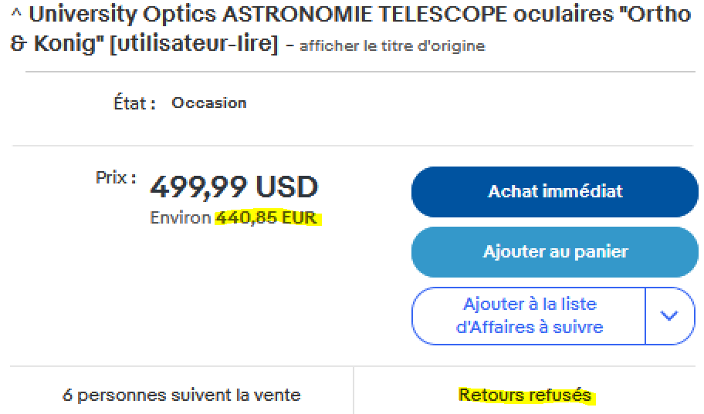Viewport: 704px width, 414px height.
Task: Open the afficher le titre d'origine link
Action: click(392, 45)
